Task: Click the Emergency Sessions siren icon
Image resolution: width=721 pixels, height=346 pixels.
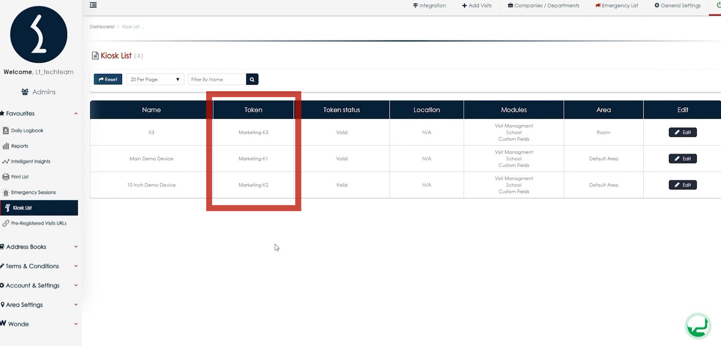Action: point(6,192)
